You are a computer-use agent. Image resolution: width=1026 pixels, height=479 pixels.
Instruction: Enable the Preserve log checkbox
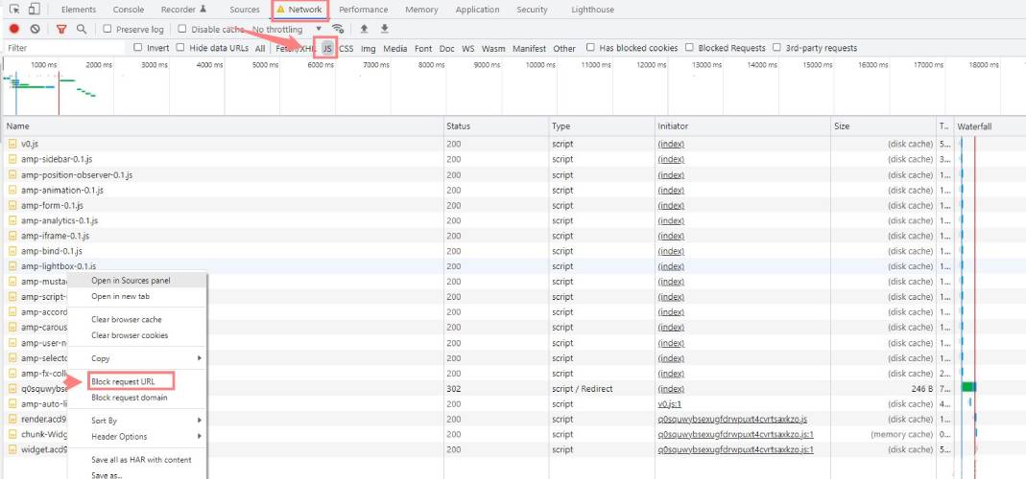point(107,30)
